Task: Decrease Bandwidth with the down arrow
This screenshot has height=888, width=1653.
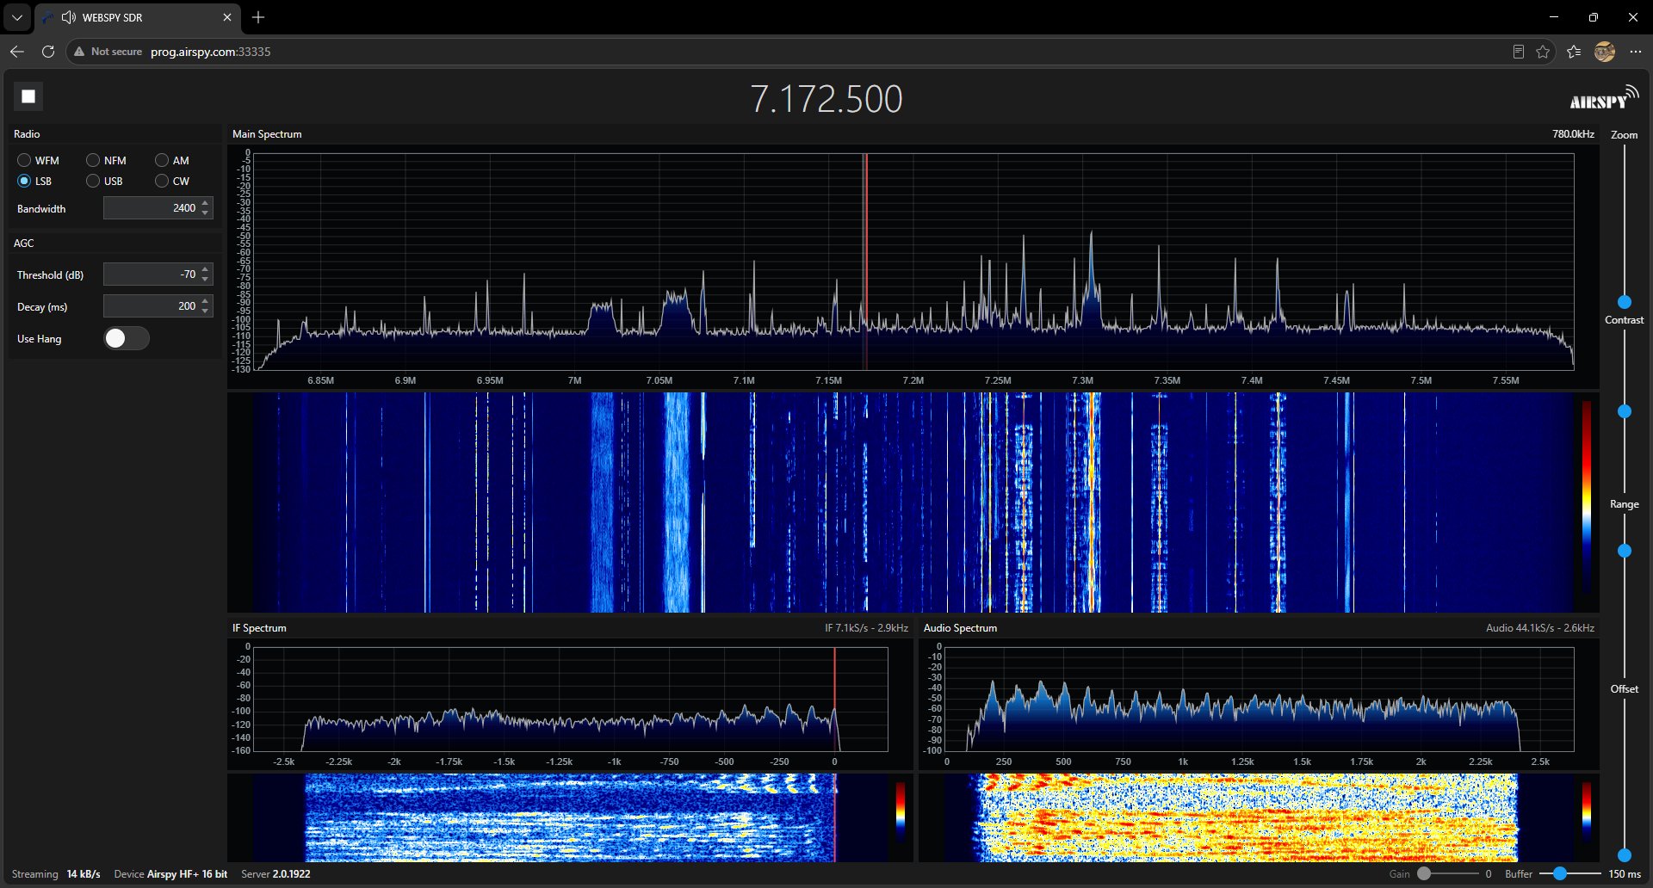Action: [205, 213]
